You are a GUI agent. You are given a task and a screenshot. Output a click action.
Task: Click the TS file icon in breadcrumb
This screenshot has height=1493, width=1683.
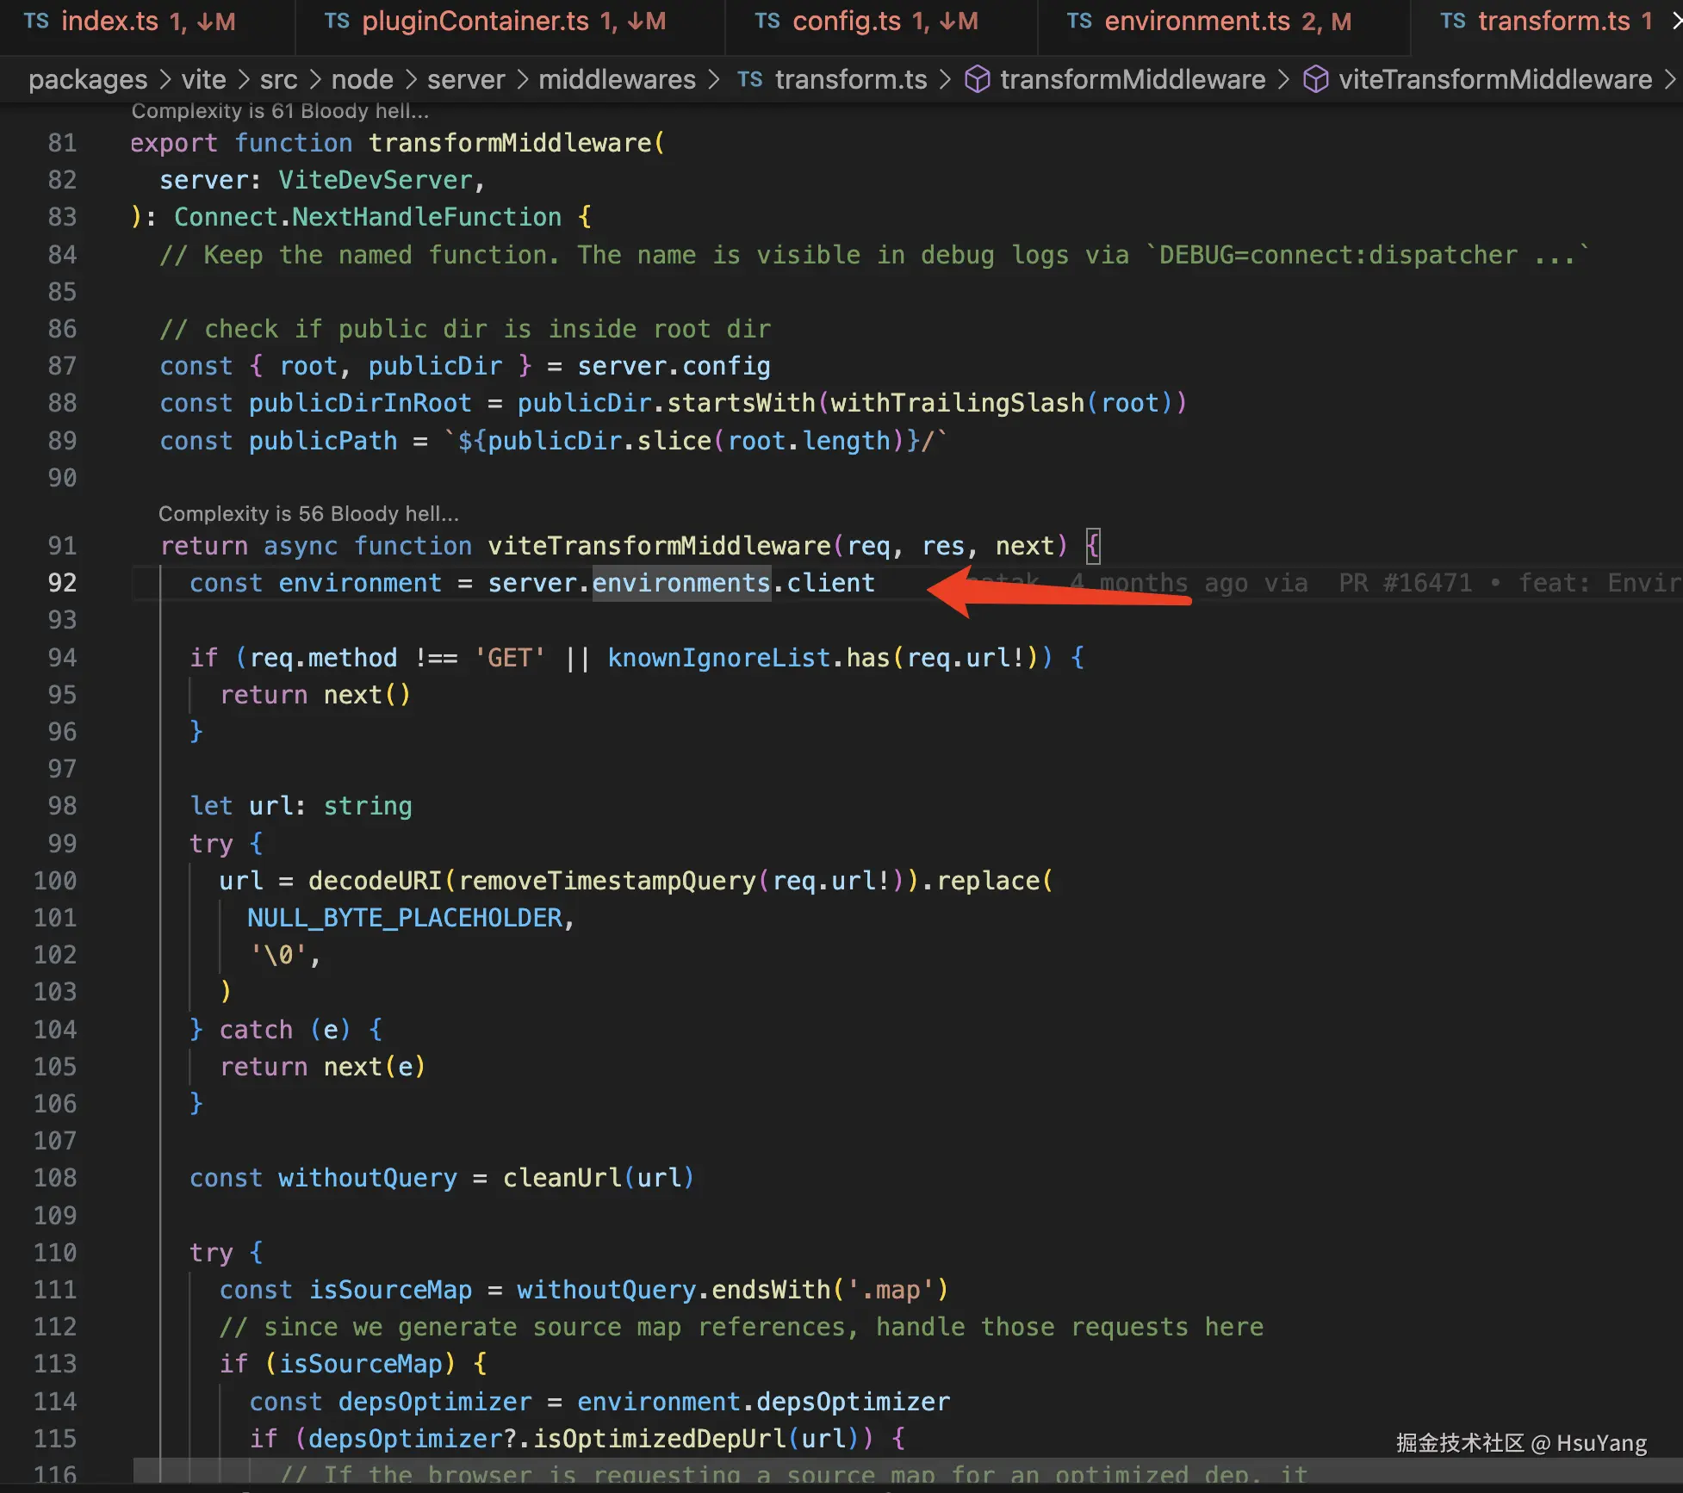[x=750, y=79]
